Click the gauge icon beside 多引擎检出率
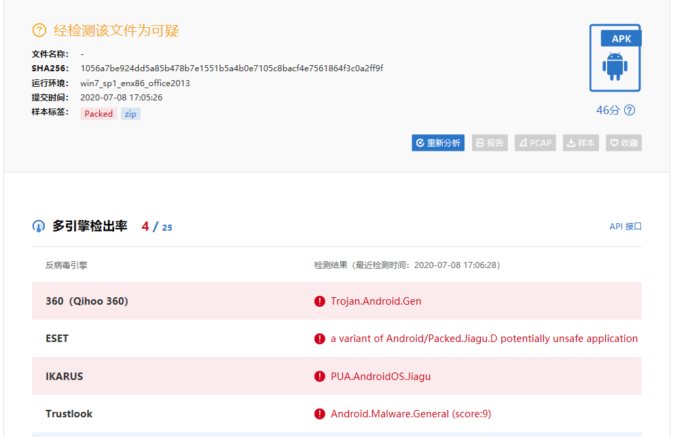This screenshot has width=690, height=437. click(39, 227)
